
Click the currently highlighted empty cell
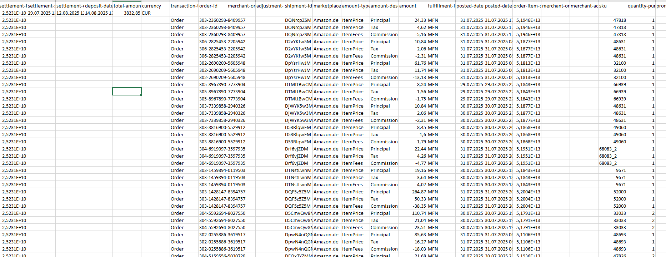coord(127,92)
